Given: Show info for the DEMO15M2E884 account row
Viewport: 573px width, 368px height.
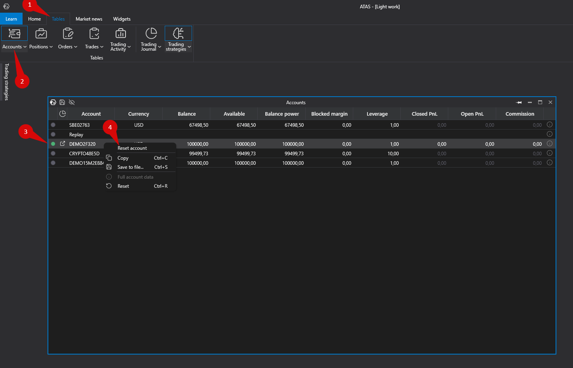Looking at the screenshot, I should coord(550,163).
